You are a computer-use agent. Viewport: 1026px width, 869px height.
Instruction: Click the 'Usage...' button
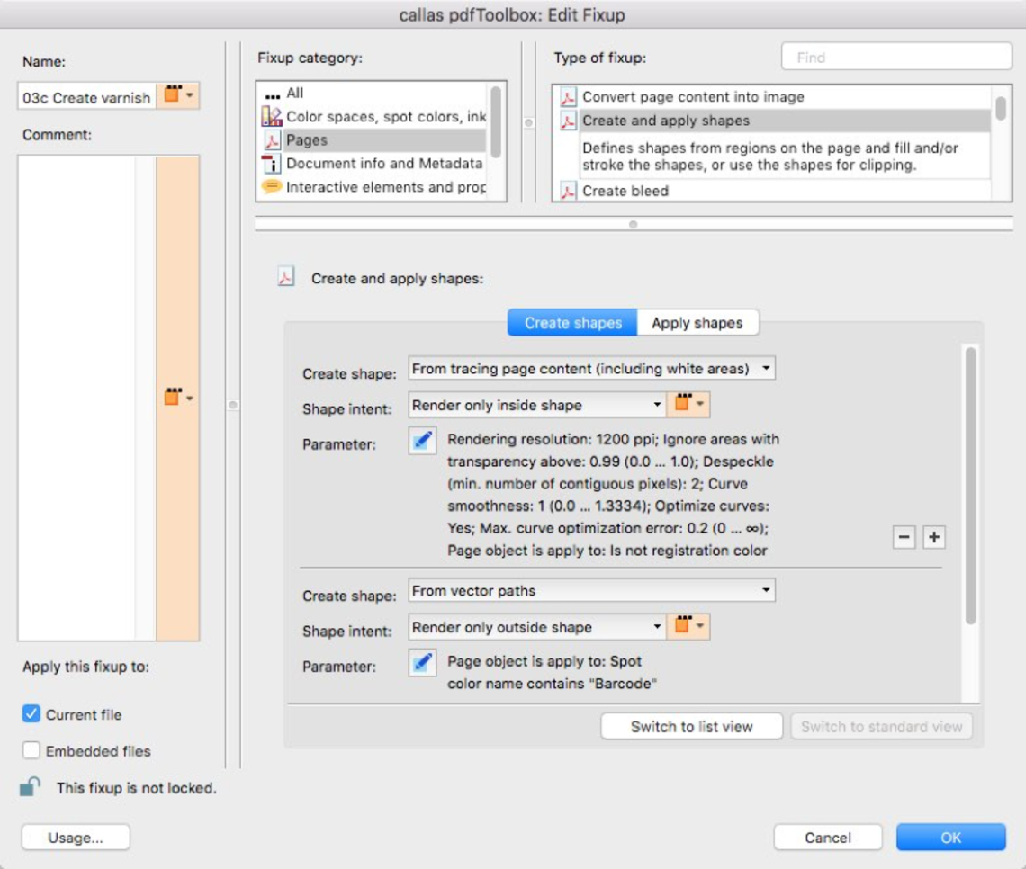[x=76, y=838]
